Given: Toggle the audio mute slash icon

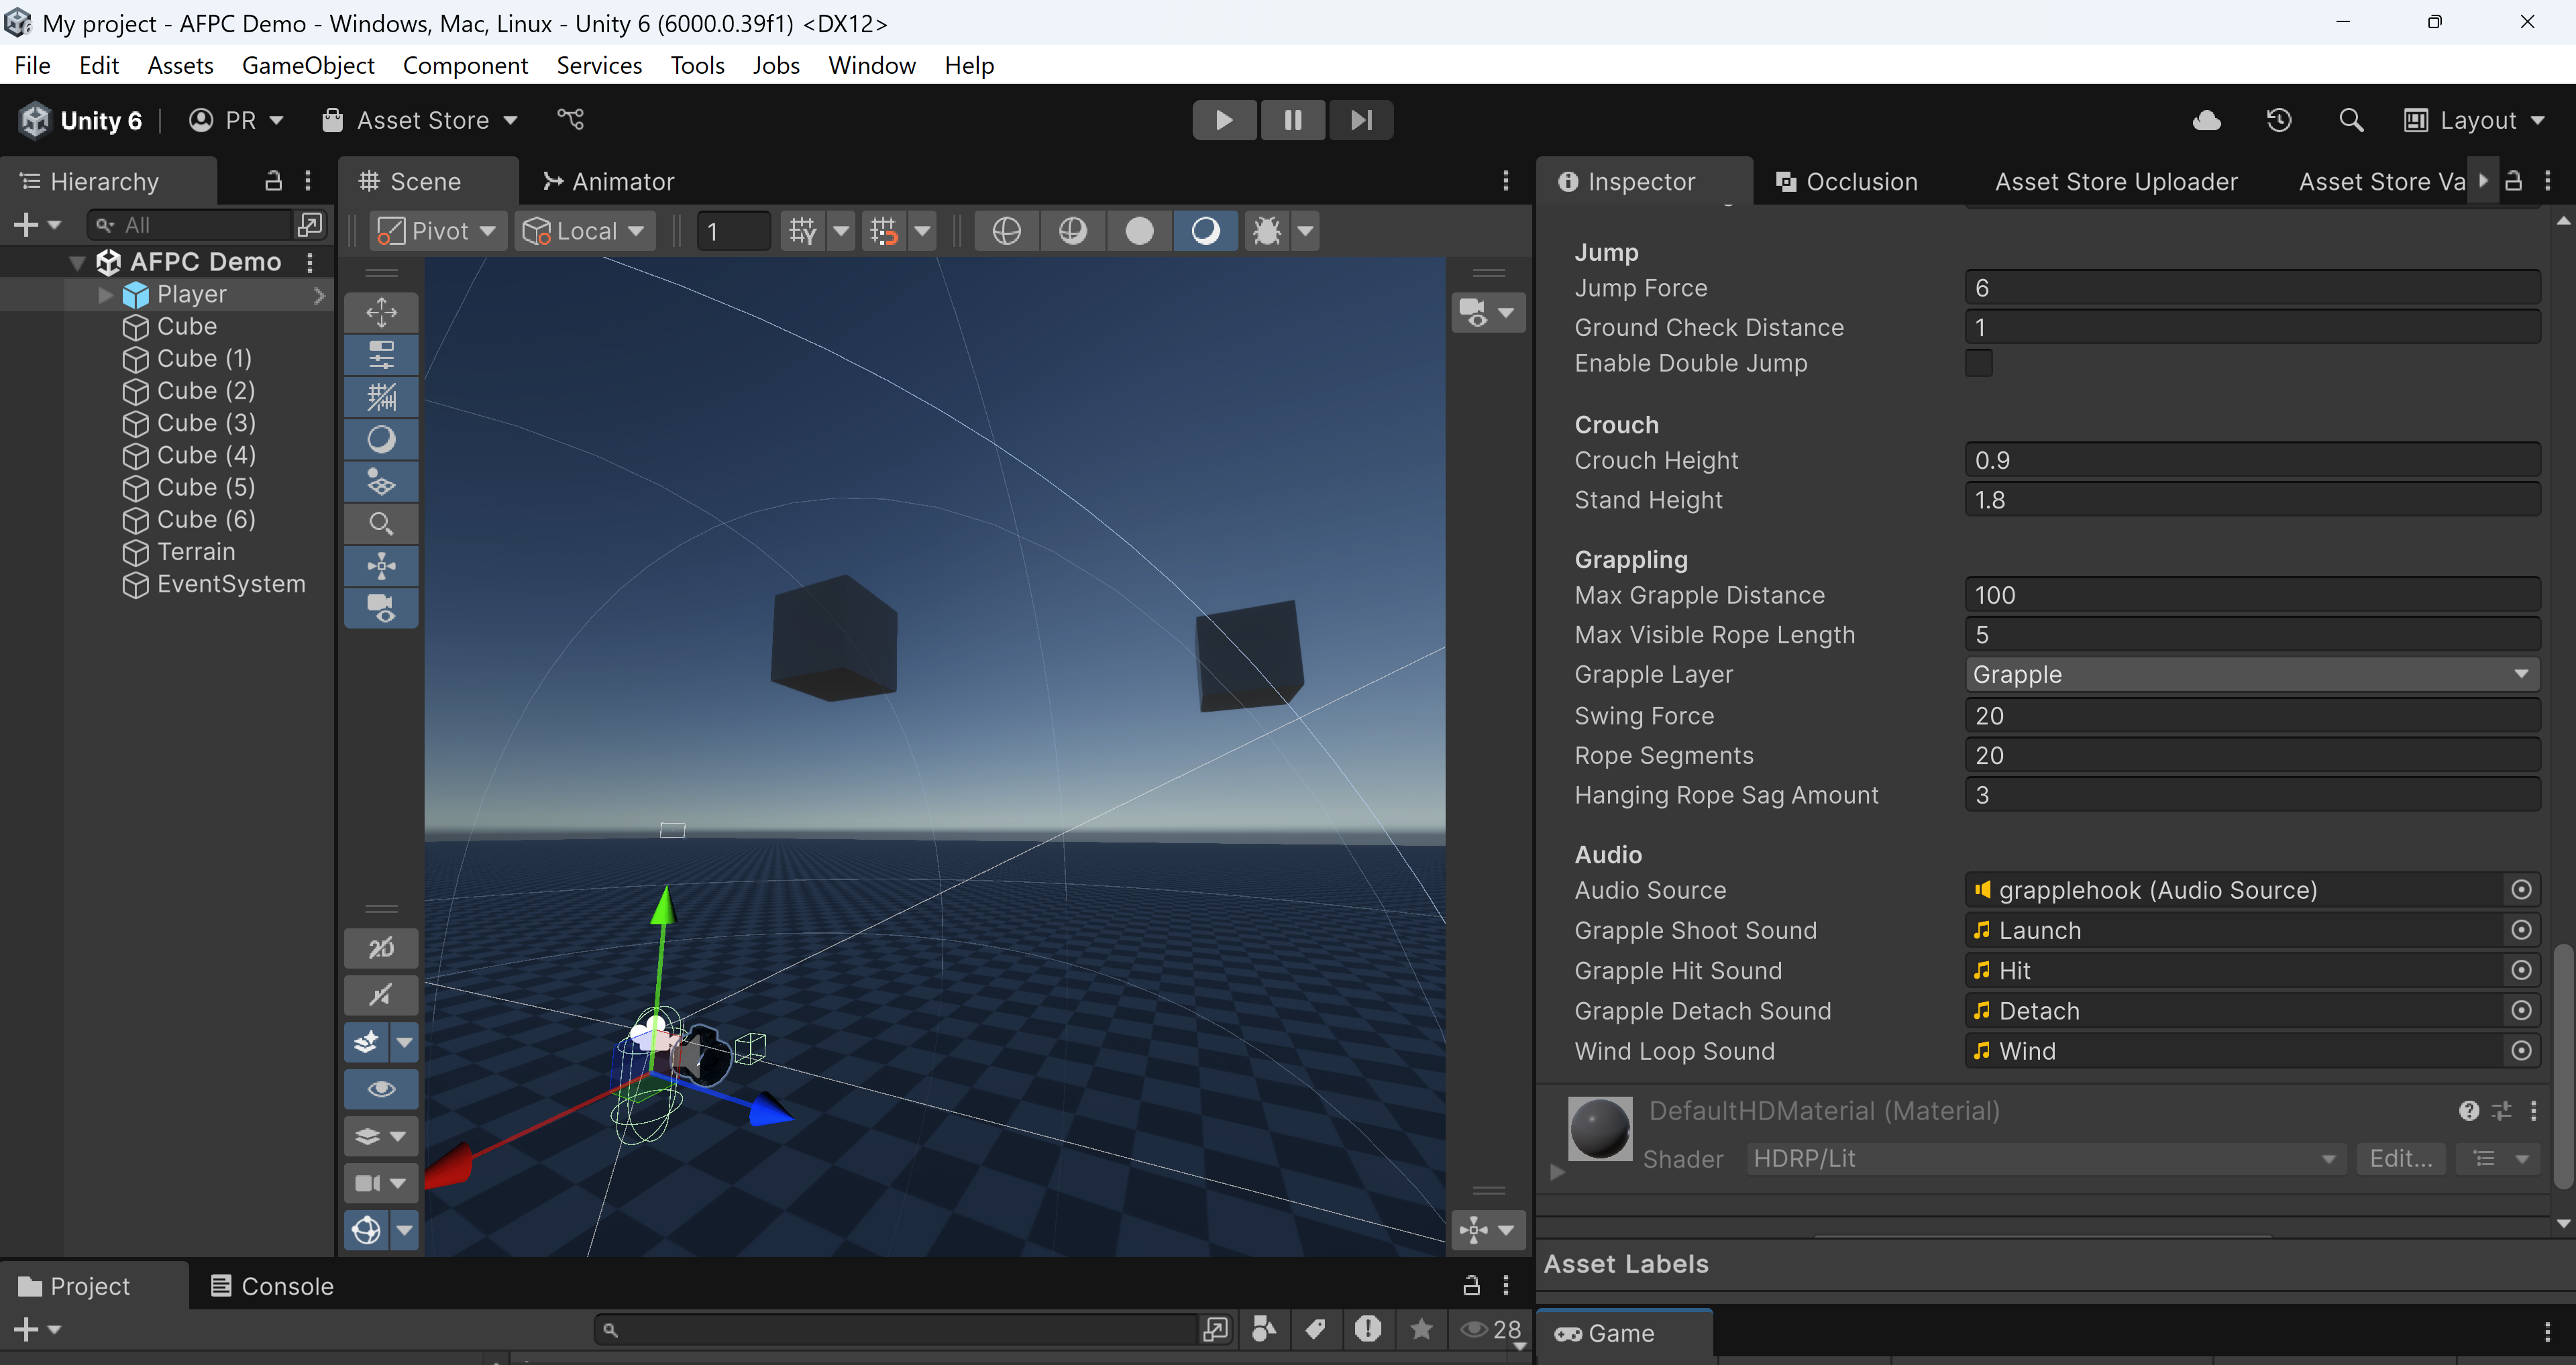Looking at the screenshot, I should pos(381,994).
